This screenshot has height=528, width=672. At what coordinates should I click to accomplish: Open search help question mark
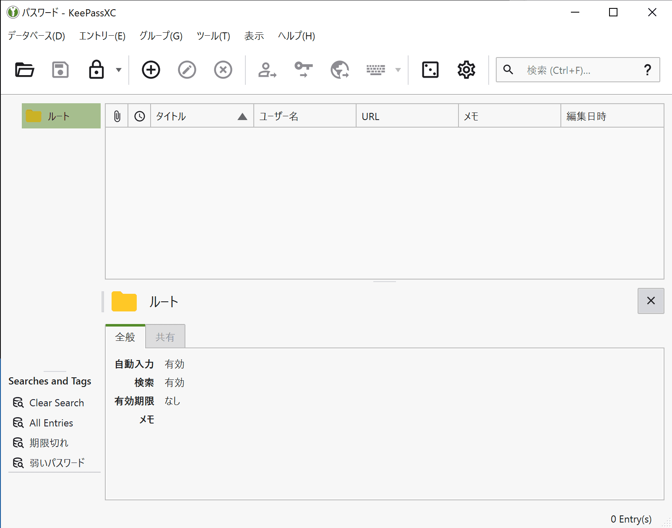[x=648, y=70]
